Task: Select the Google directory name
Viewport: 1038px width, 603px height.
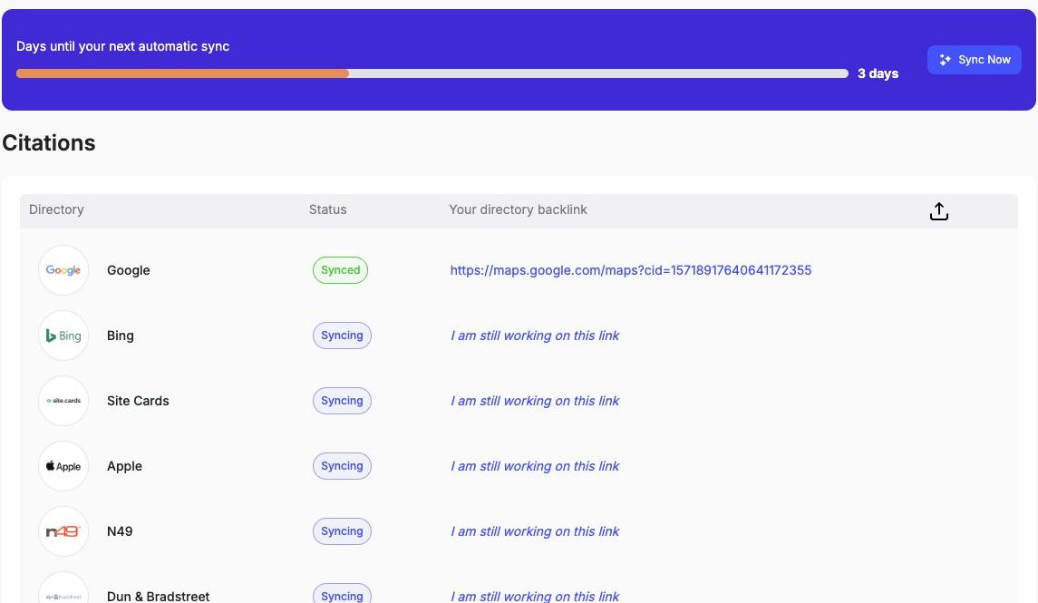Action: tap(129, 270)
